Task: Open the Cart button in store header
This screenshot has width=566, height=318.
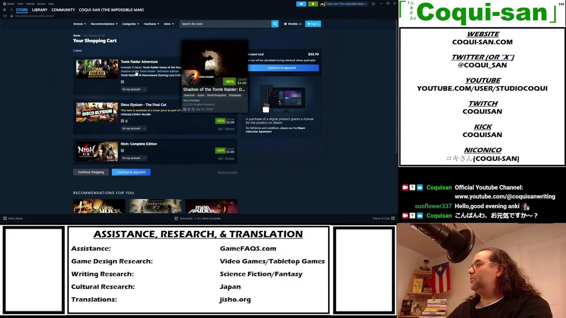Action: pyautogui.click(x=313, y=24)
